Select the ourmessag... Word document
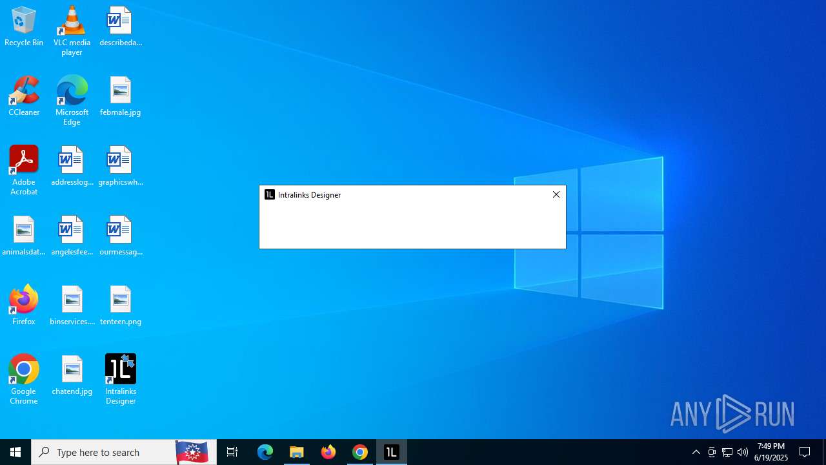This screenshot has width=826, height=465. (121, 236)
